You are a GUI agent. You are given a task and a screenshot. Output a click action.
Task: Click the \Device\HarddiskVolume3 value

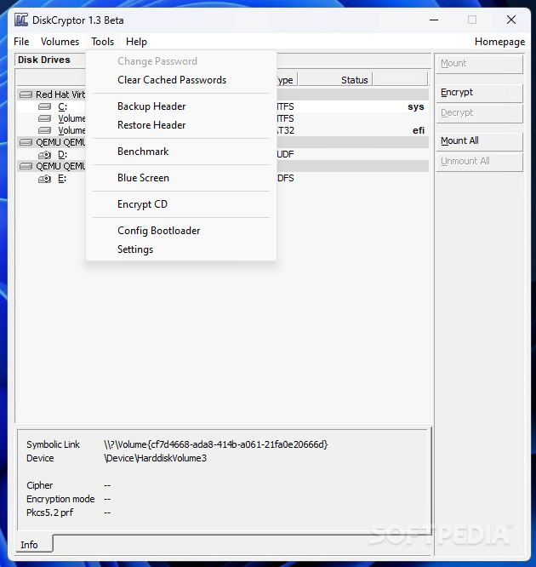[155, 459]
